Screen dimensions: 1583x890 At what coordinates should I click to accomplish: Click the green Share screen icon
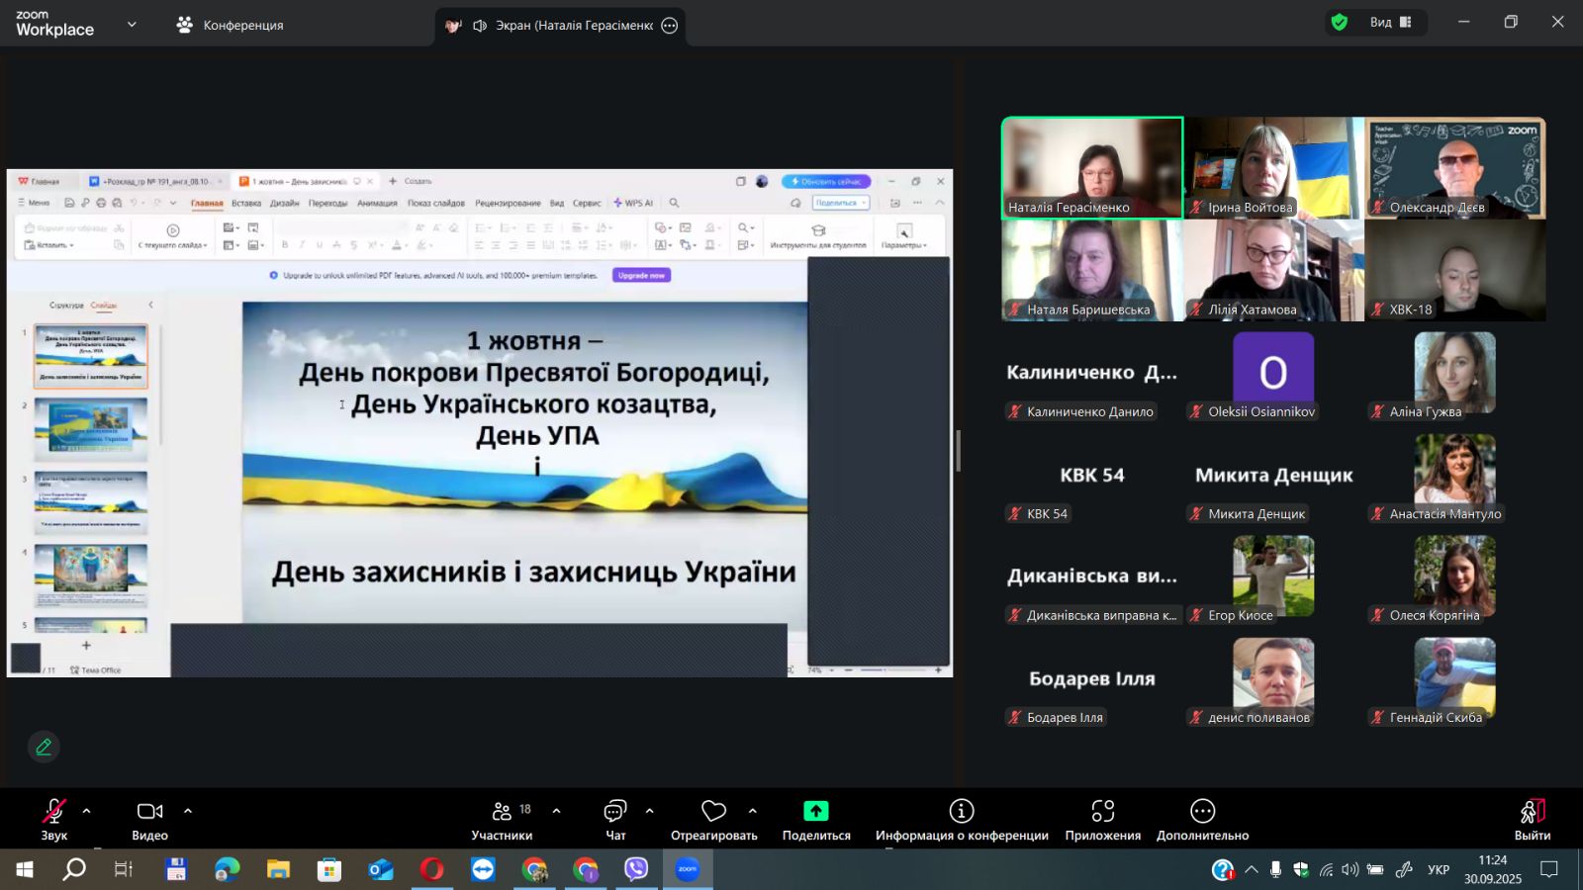(x=815, y=811)
